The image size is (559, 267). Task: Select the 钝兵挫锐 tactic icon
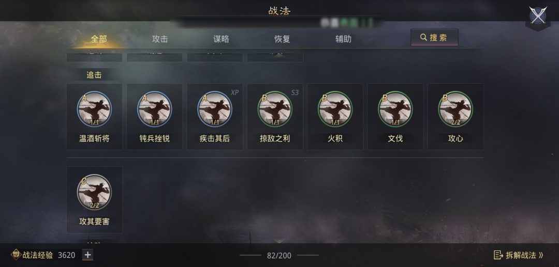(x=155, y=109)
